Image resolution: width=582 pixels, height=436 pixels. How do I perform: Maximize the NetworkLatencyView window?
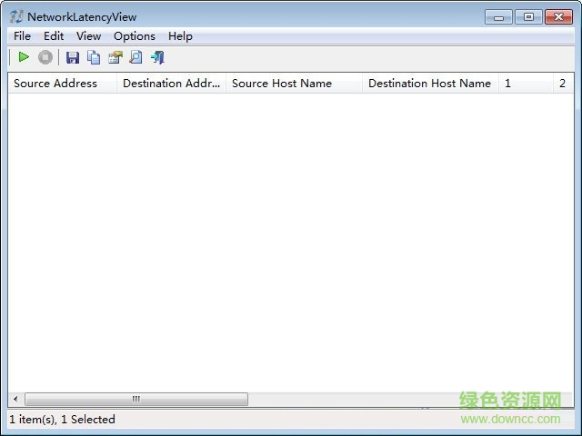(528, 17)
